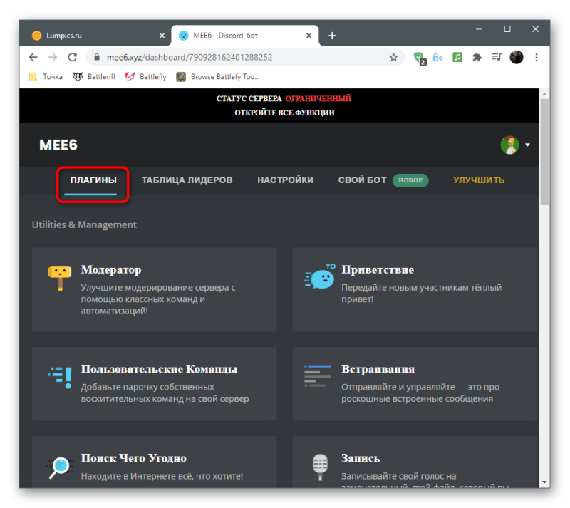Click the УЛУЧШИТЬ upgrade link
The height and width of the screenshot is (508, 570).
click(478, 180)
